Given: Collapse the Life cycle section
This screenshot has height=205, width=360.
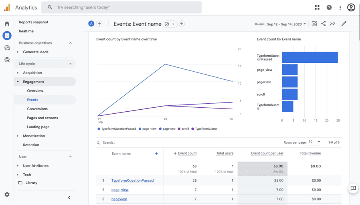Looking at the screenshot, I should [71, 64].
